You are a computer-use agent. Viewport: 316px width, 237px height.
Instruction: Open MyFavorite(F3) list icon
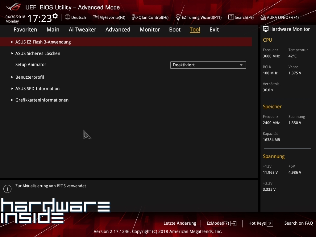click(96, 17)
